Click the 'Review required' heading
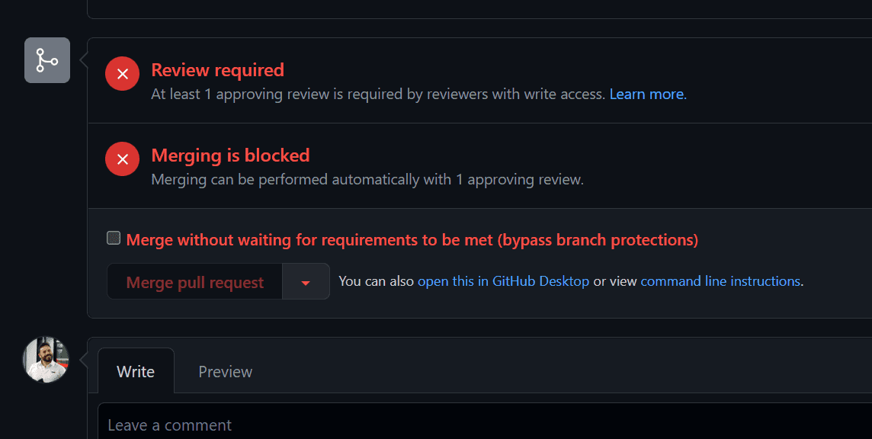This screenshot has width=872, height=439. [x=217, y=70]
